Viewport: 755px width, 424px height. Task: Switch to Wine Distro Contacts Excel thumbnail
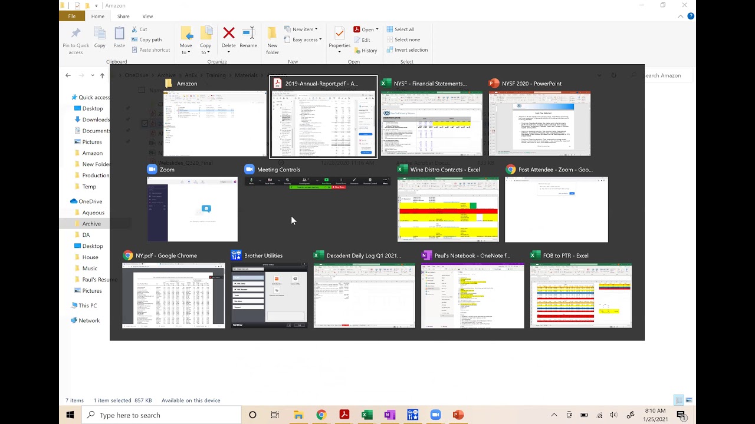[x=448, y=204]
